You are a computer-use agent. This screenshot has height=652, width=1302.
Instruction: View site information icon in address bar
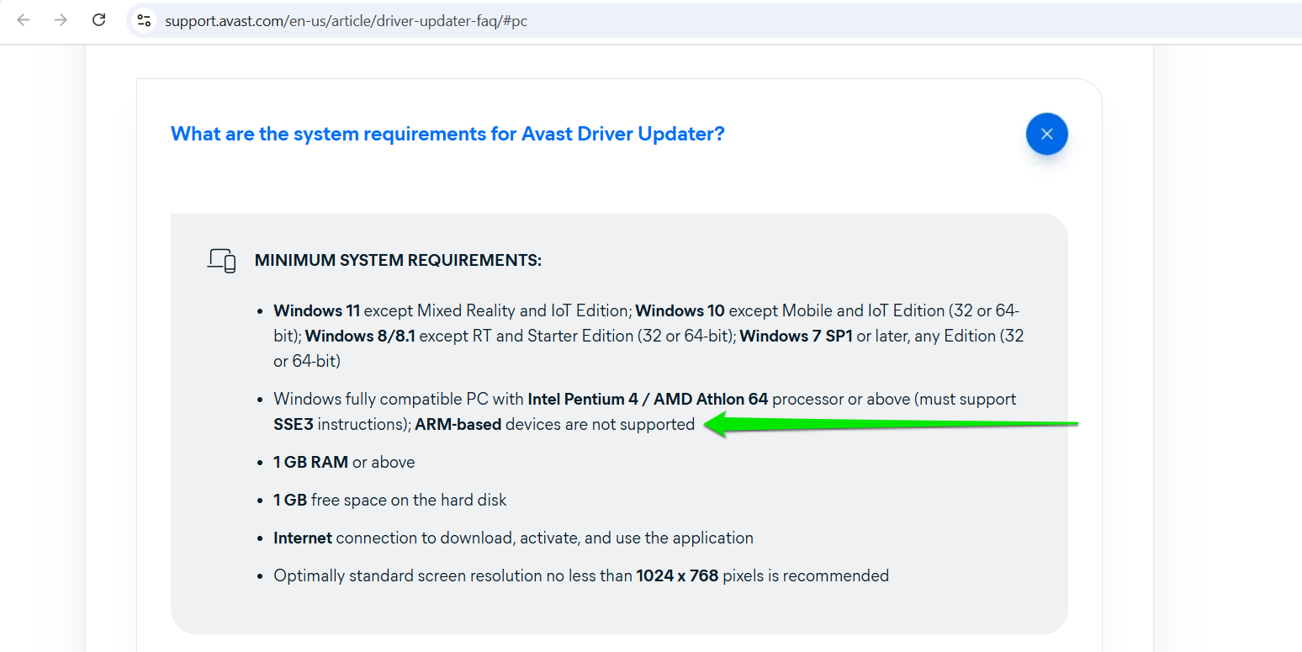click(144, 20)
